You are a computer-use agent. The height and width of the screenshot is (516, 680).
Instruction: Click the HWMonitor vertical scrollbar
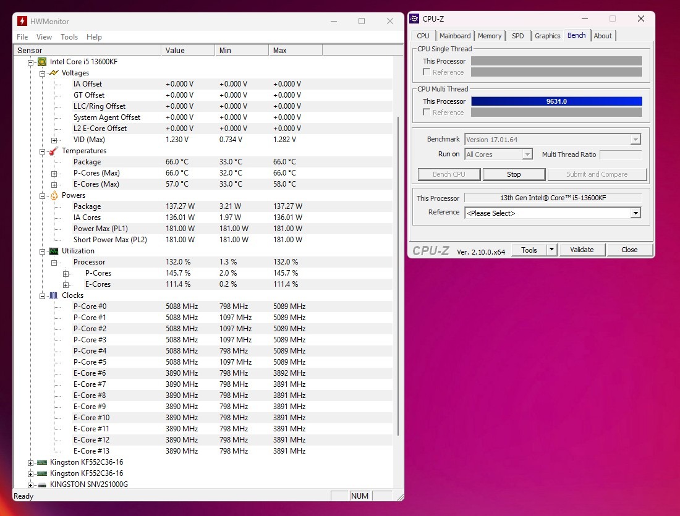coord(398,276)
